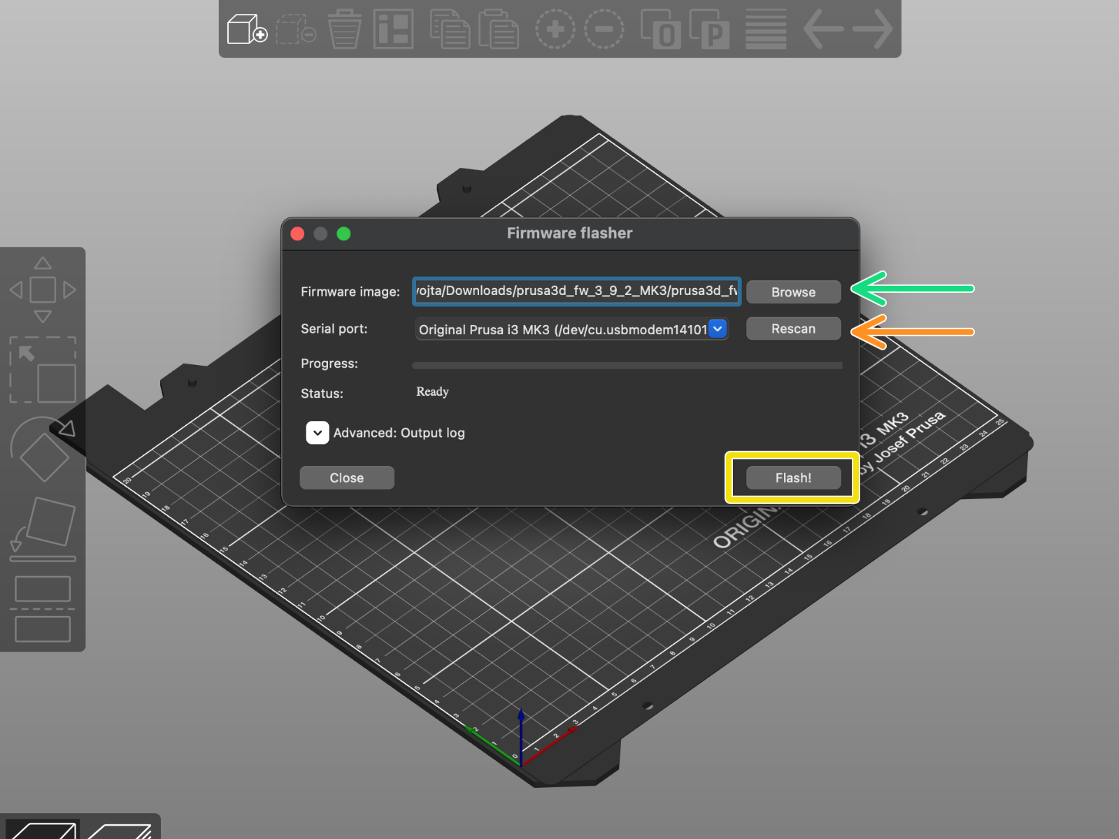Select the Cut tool in left sidebar
Image resolution: width=1119 pixels, height=839 pixels.
tap(43, 609)
